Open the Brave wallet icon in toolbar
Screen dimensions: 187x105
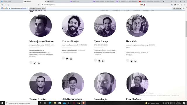(181, 5)
